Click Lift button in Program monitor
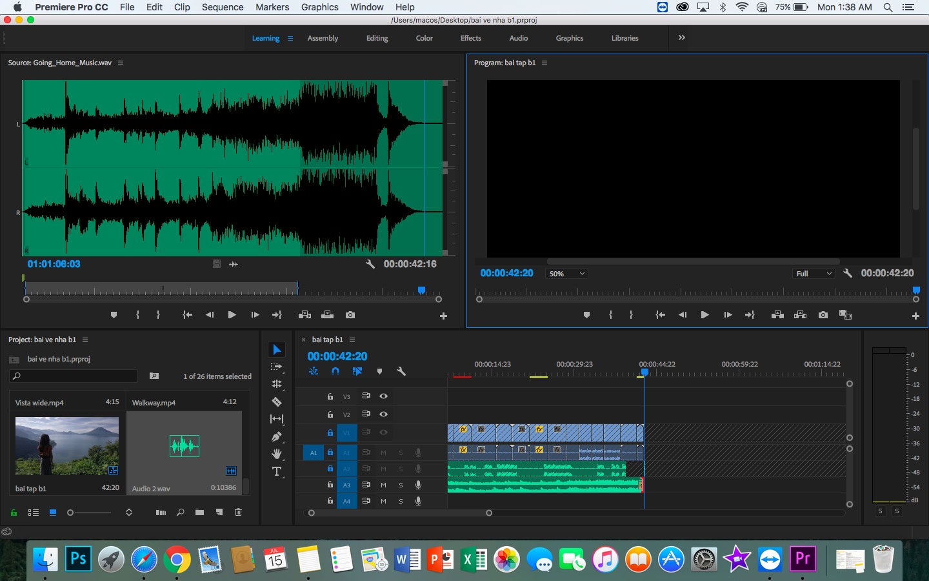Viewport: 929px width, 581px height. pyautogui.click(x=777, y=315)
